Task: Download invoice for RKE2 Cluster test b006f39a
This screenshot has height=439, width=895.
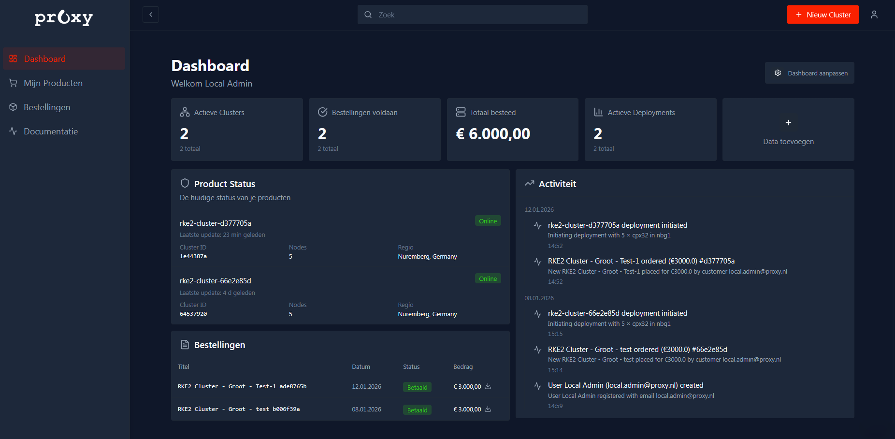Action: tap(488, 409)
